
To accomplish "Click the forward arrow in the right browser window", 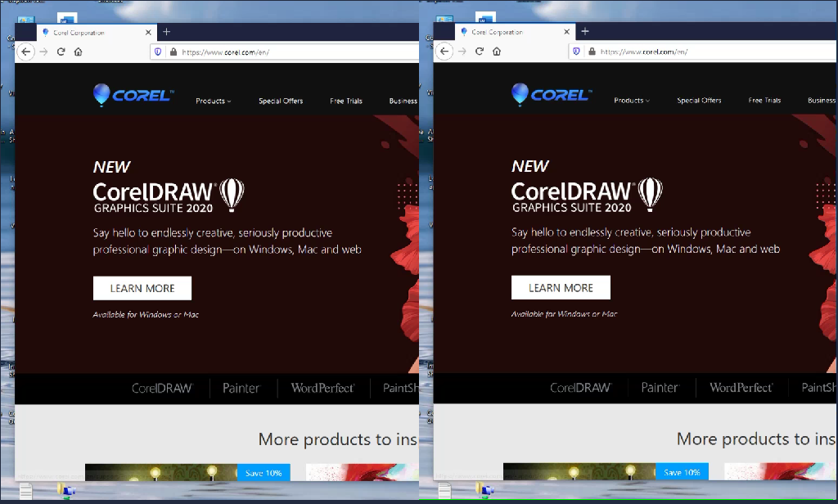I will (462, 52).
